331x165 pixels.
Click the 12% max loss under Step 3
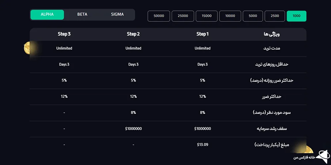[x=64, y=96]
